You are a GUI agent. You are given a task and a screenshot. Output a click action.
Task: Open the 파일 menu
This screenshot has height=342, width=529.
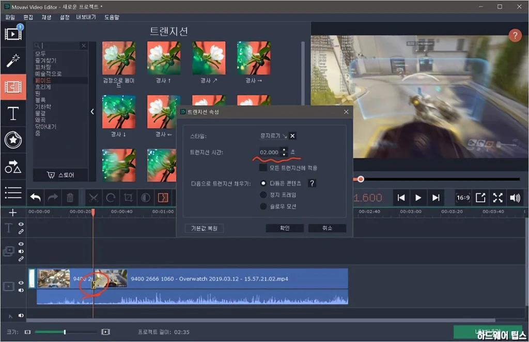tap(10, 17)
